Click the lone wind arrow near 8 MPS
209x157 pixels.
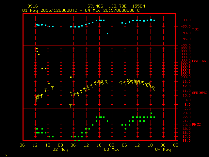[70, 105]
